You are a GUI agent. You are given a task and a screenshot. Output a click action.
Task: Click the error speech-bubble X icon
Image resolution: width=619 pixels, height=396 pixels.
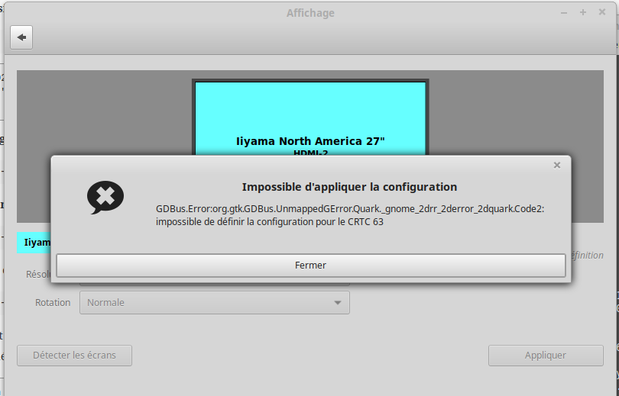point(105,198)
